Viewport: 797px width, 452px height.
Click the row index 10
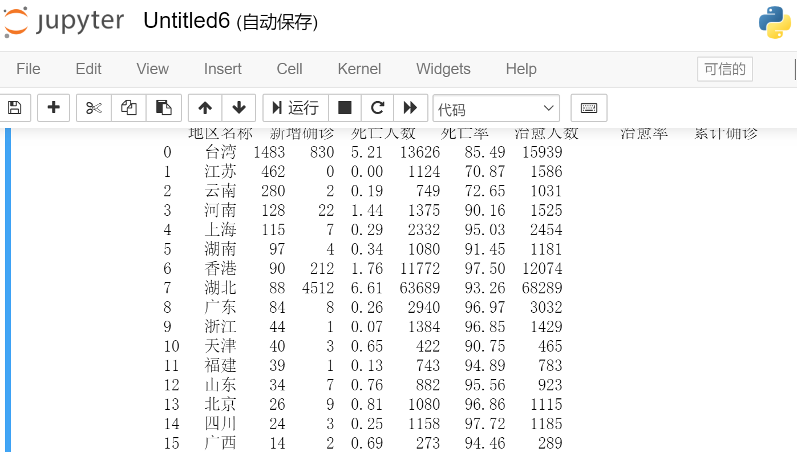pos(171,346)
